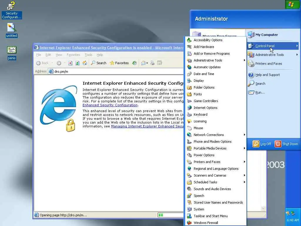Screen dimensions: 301x226
Task: Open Internet Options
Action: click(215, 108)
